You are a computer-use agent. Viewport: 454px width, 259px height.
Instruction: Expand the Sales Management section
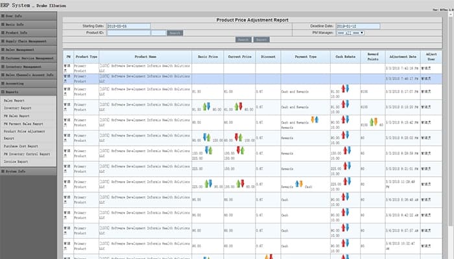point(29,50)
